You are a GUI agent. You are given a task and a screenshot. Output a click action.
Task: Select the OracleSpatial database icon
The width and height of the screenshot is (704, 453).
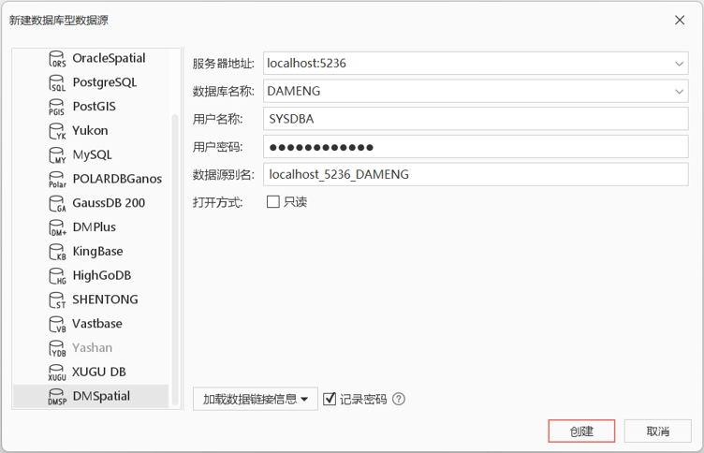click(57, 59)
